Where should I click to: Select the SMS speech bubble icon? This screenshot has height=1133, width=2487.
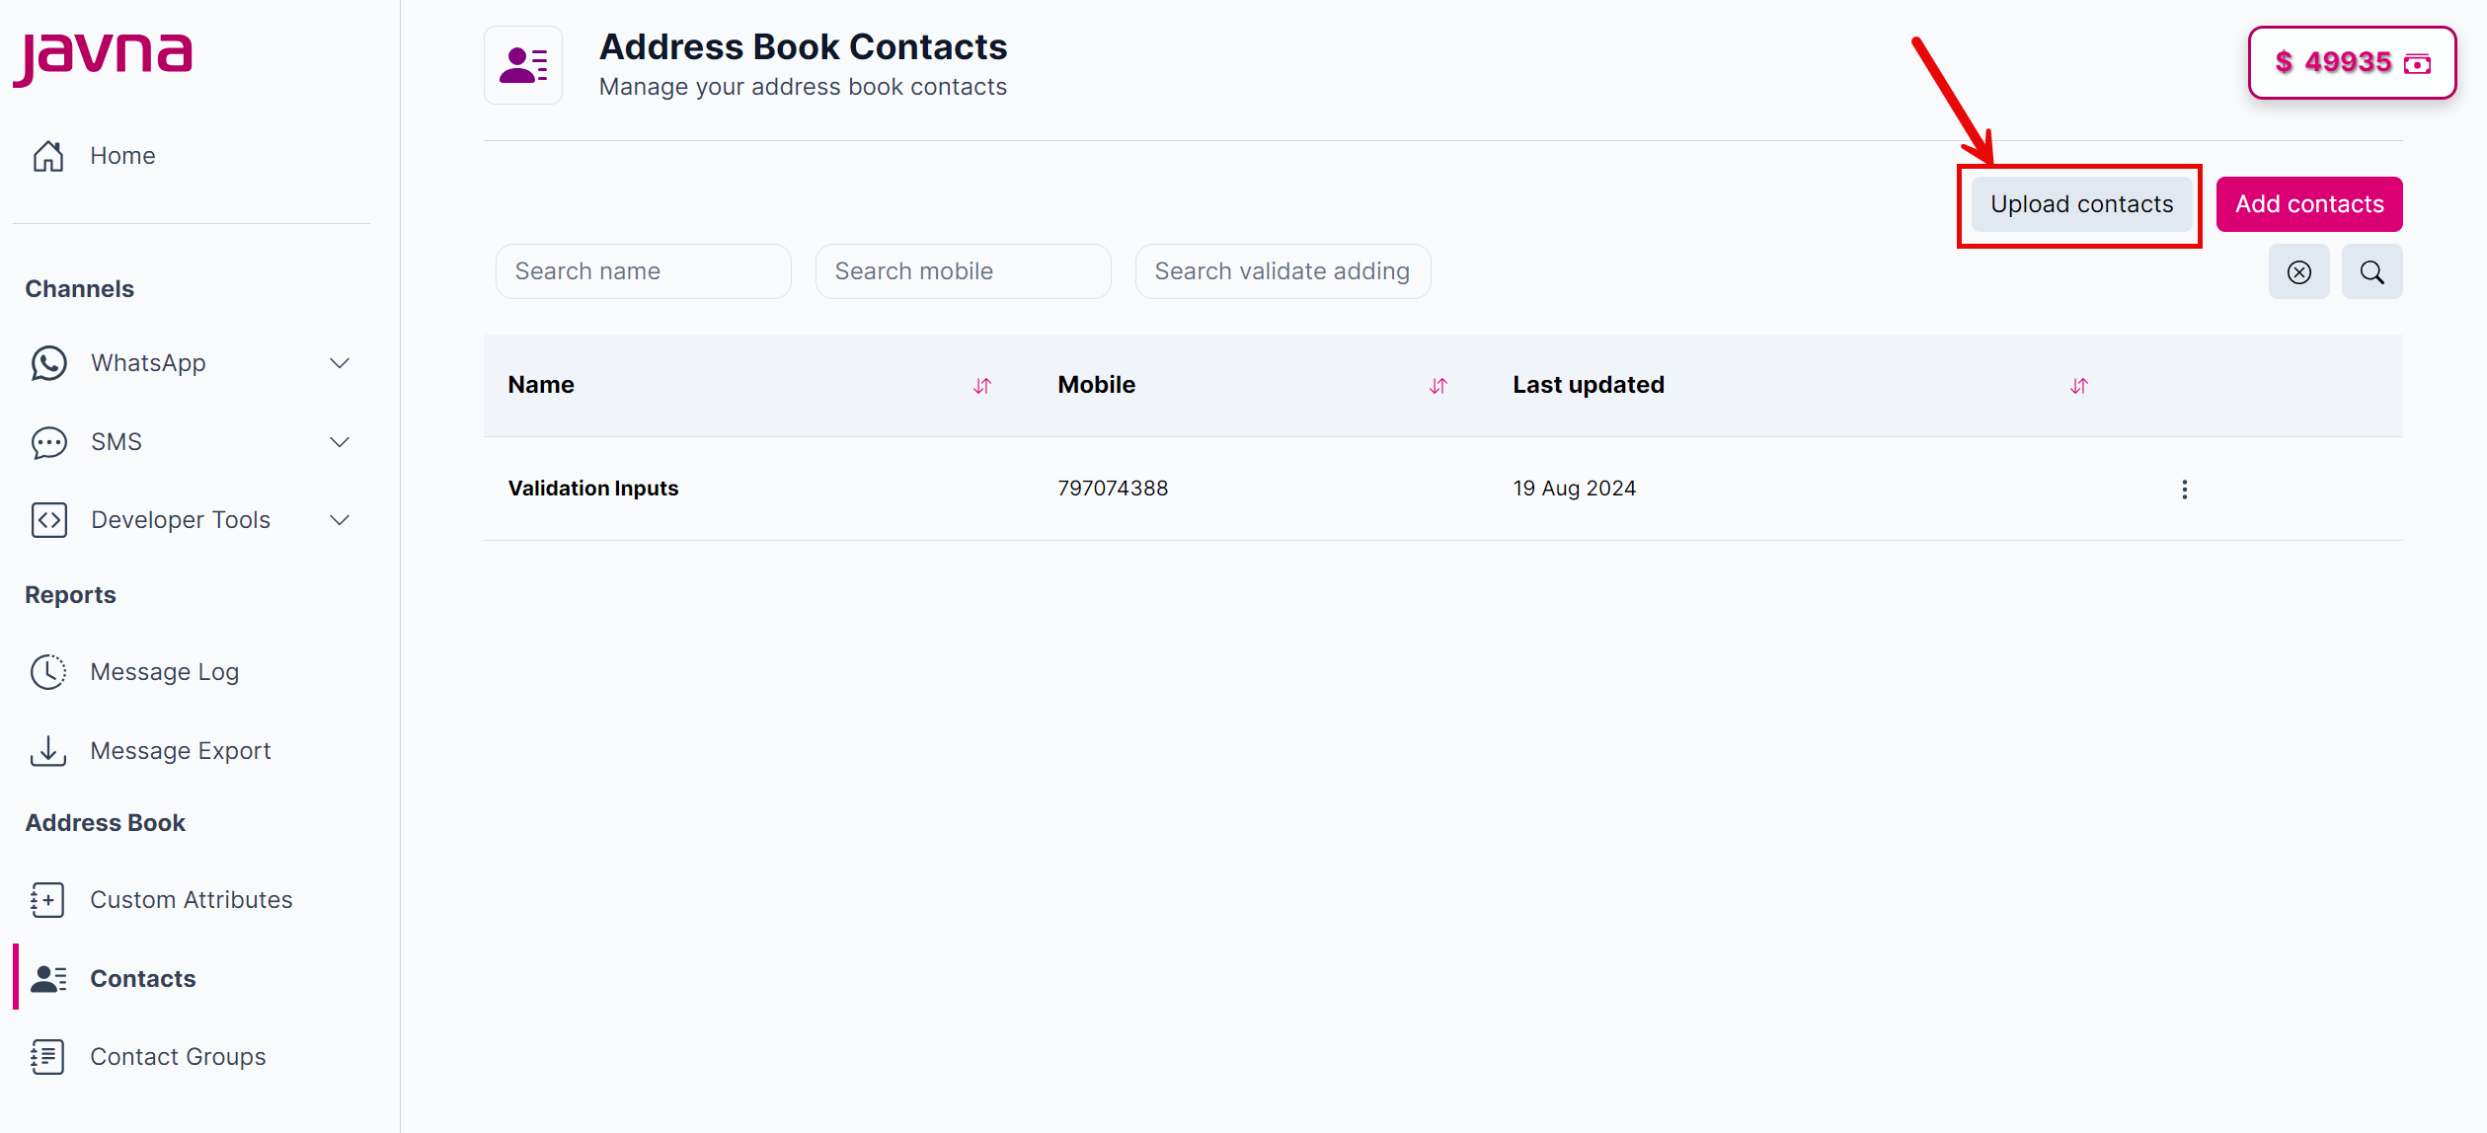click(48, 442)
